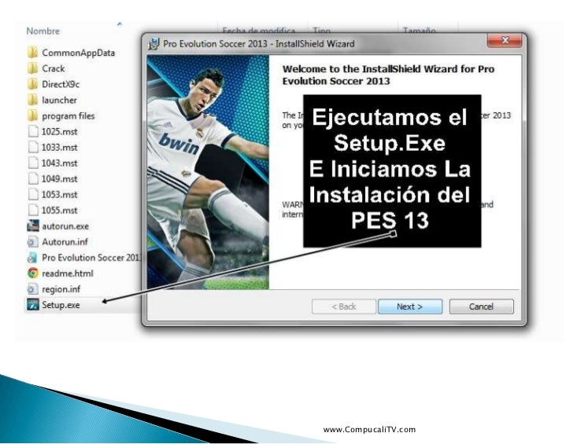573x444 pixels.
Task: Select the autorun.exe application icon
Action: 32,226
